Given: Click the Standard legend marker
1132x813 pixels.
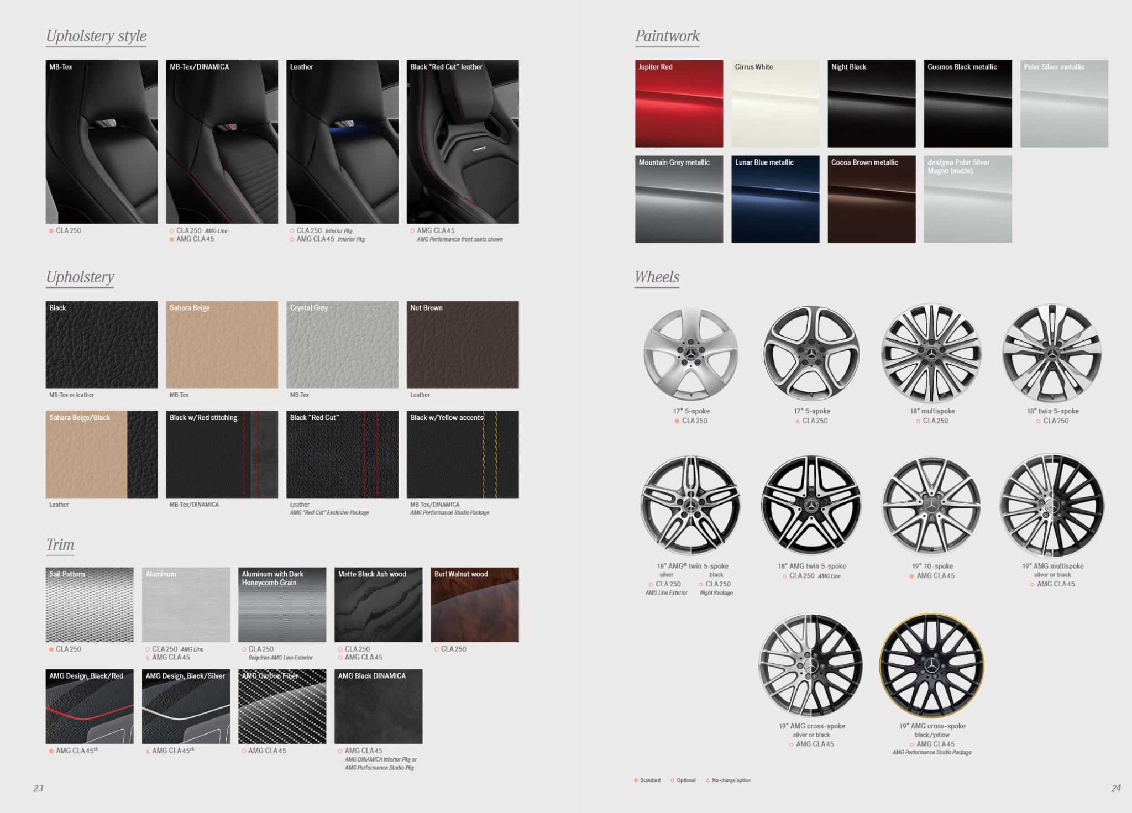Looking at the screenshot, I should click(636, 780).
